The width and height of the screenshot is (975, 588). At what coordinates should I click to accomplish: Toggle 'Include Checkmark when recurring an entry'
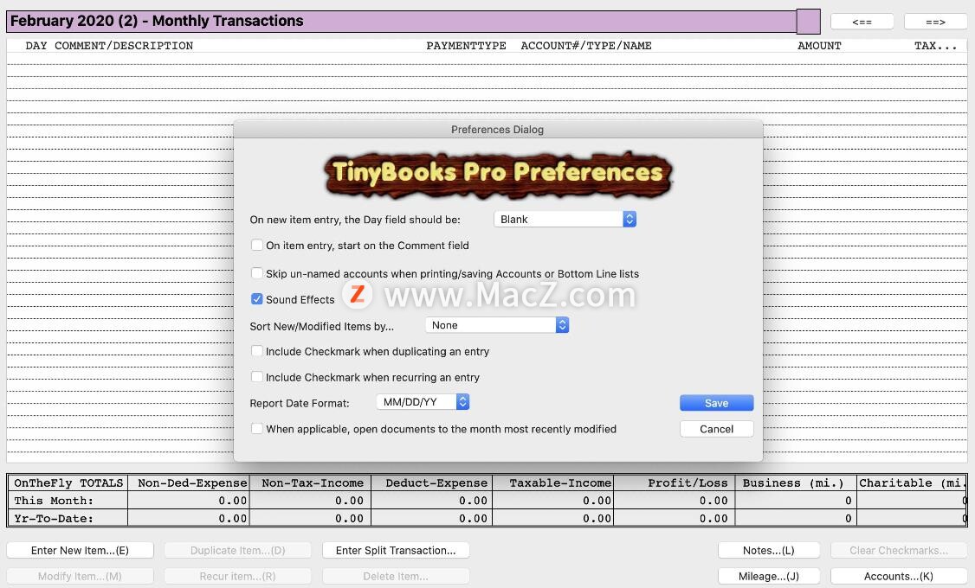[257, 377]
